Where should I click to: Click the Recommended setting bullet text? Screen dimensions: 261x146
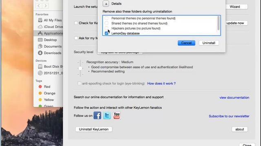pos(108,71)
